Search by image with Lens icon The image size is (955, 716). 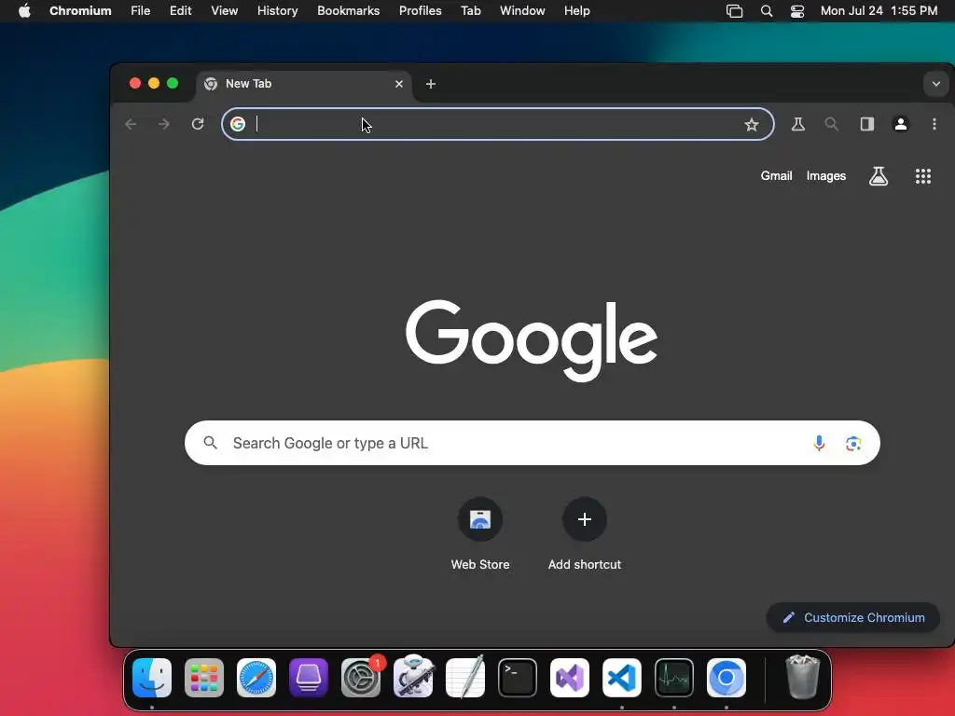point(853,443)
